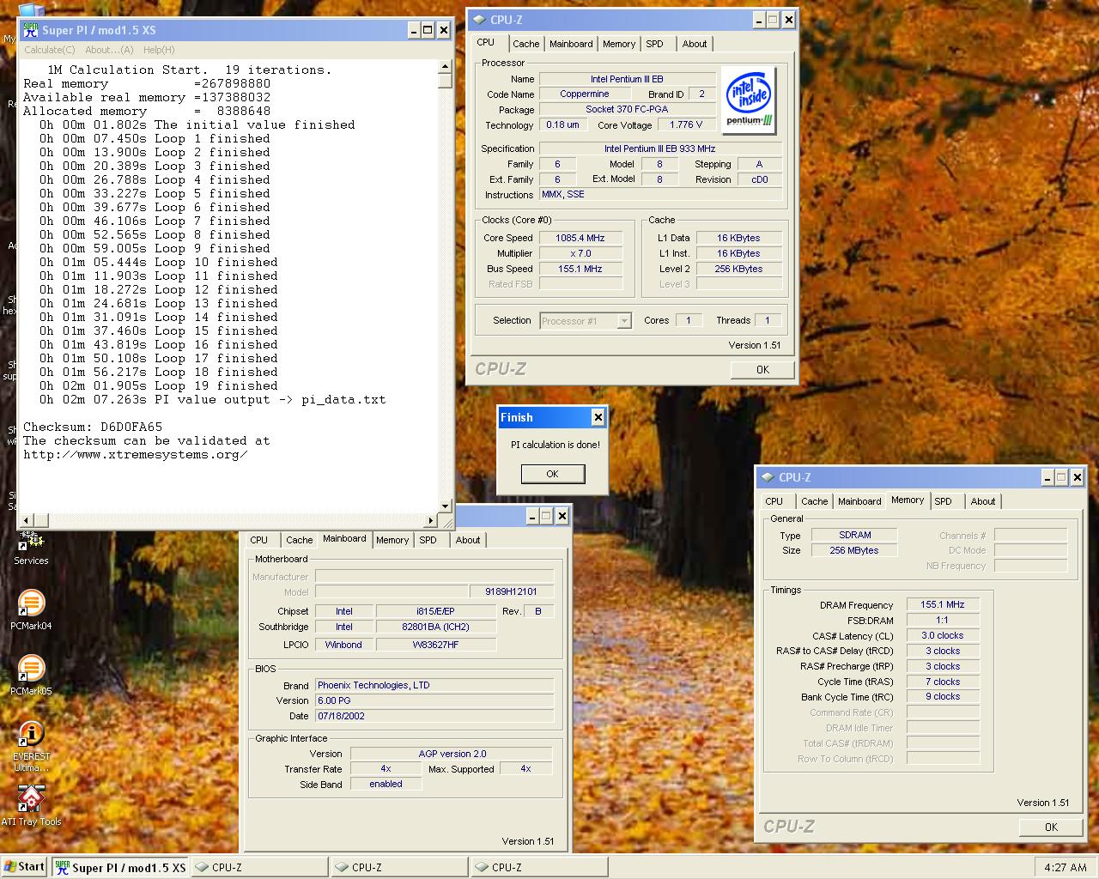
Task: Click the Intel Inside Pentium III logo
Action: [749, 101]
